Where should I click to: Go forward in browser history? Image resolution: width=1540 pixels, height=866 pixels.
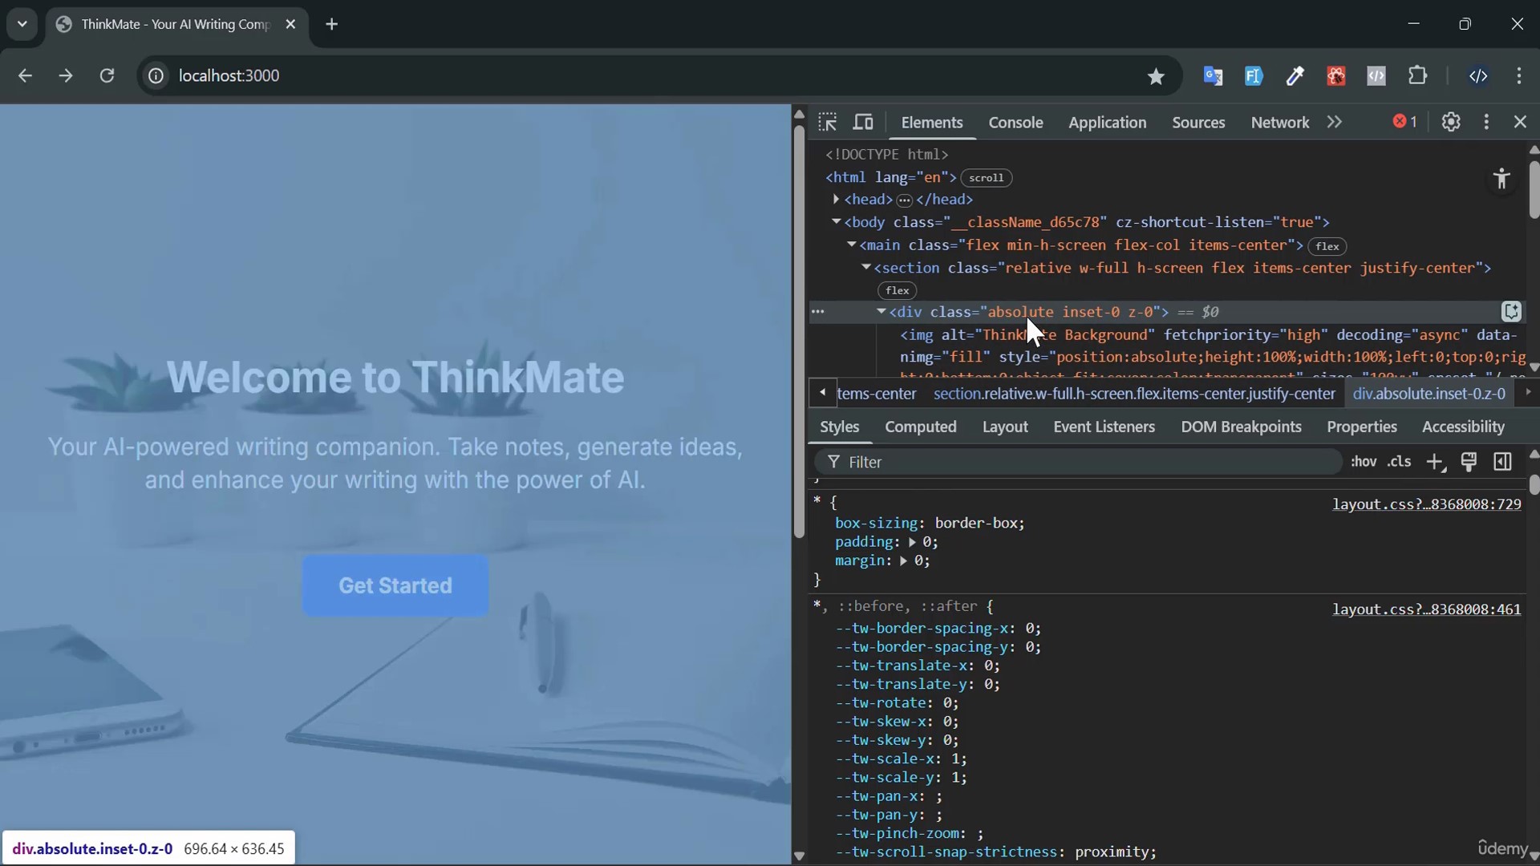pos(66,75)
